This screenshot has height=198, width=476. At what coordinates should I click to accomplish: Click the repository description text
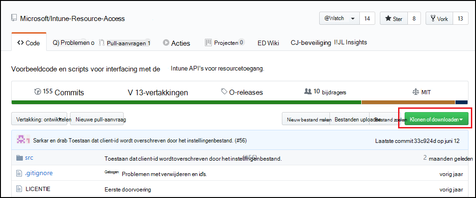(138, 69)
